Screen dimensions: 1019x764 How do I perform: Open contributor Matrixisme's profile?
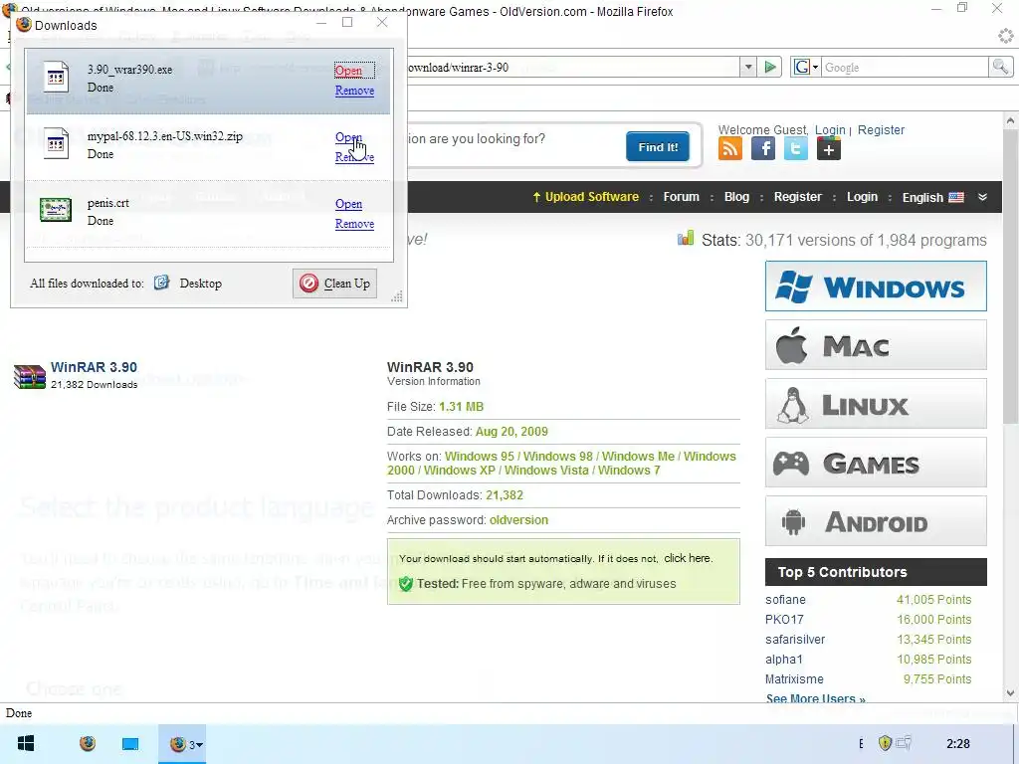[x=794, y=678]
